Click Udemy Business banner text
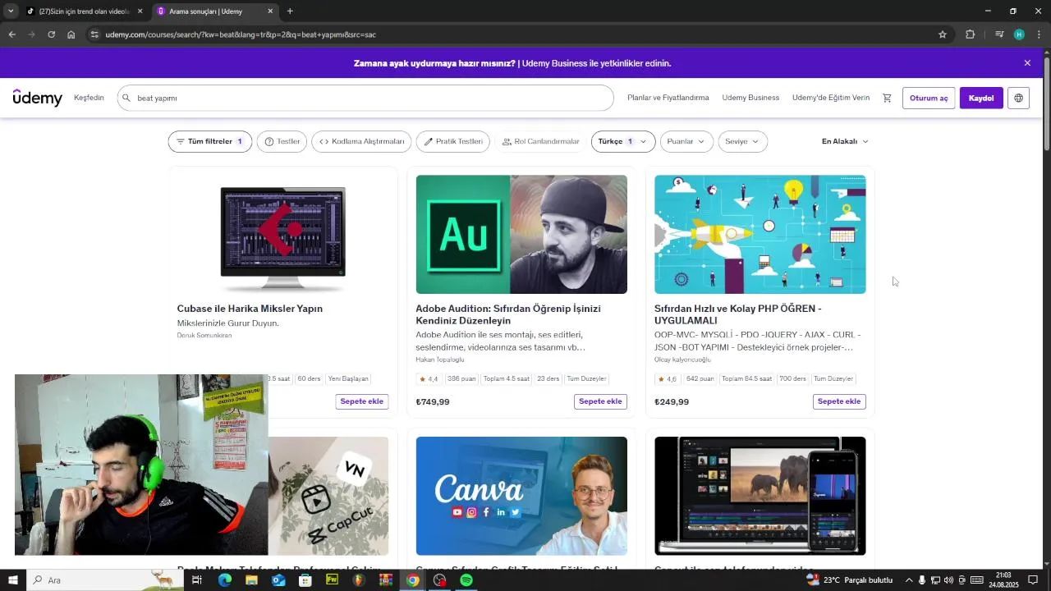1051x591 pixels. [512, 63]
